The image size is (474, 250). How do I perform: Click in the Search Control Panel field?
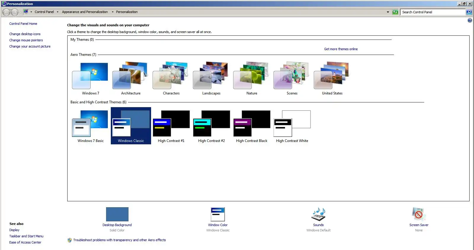tap(433, 12)
